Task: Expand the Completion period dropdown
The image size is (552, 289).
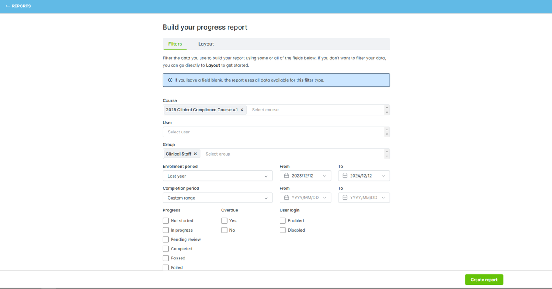Action: (x=217, y=198)
